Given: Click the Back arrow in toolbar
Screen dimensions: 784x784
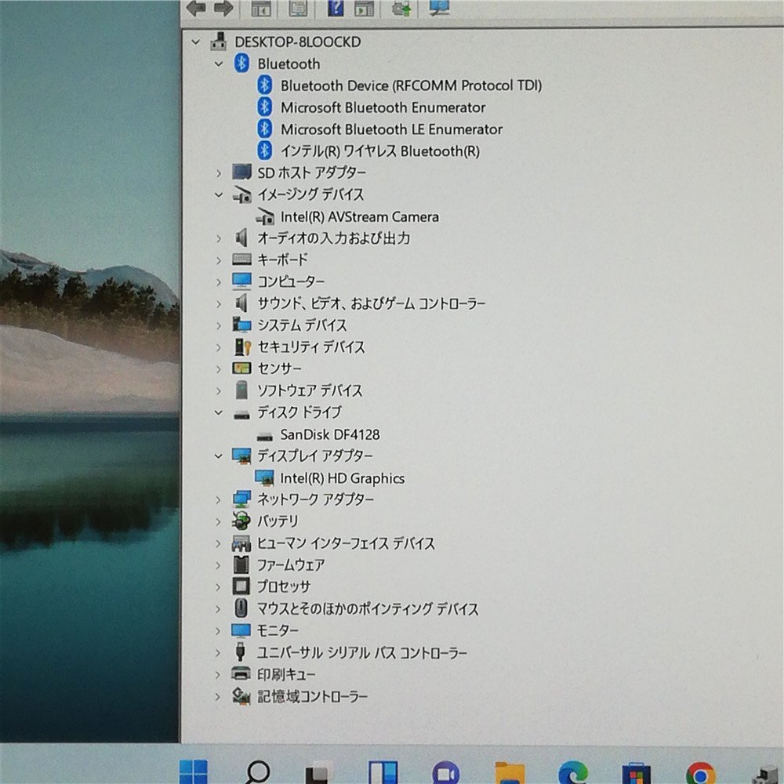Looking at the screenshot, I should click(196, 8).
